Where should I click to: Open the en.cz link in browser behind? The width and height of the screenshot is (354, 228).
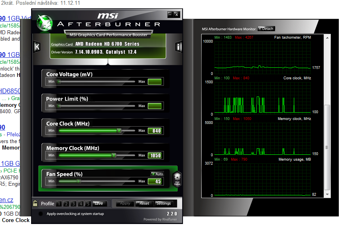[x=6, y=200]
